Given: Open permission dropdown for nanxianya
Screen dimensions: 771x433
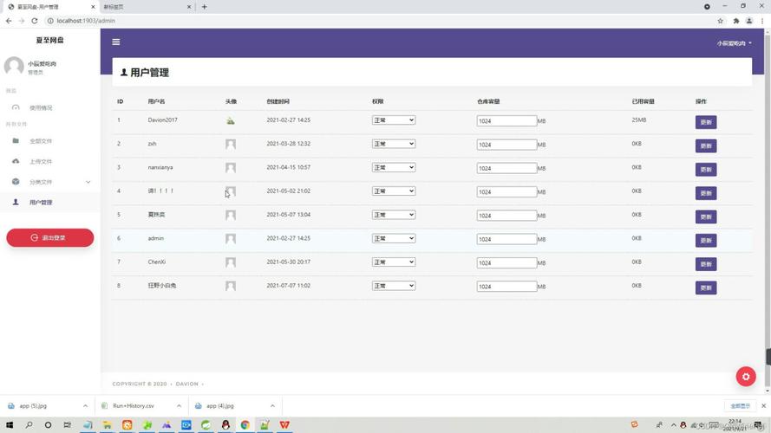Looking at the screenshot, I should (x=394, y=167).
